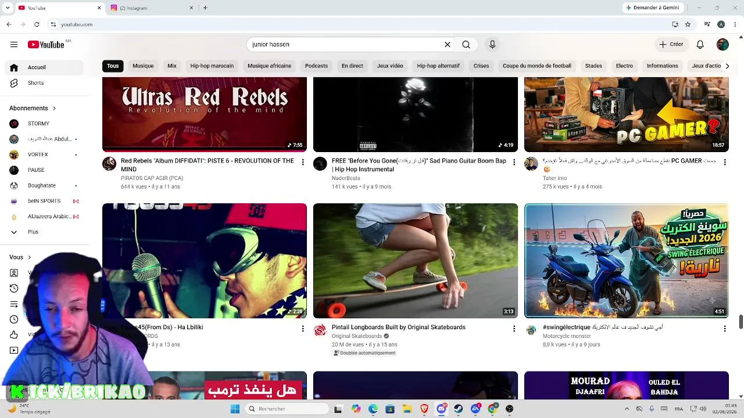Open Chrome three-dot menu
This screenshot has height=418, width=744.
(x=734, y=24)
